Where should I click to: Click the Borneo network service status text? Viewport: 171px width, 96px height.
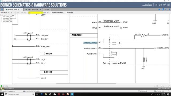tap(32, 91)
